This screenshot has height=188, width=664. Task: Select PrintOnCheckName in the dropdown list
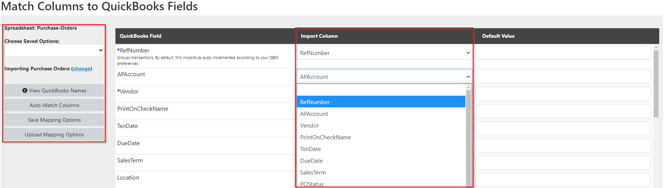tap(381, 137)
